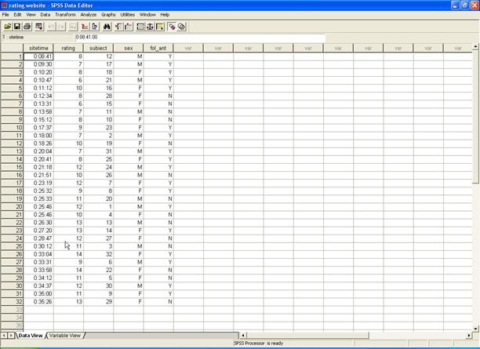Click the Weight Cases scale icon

pos(151,26)
